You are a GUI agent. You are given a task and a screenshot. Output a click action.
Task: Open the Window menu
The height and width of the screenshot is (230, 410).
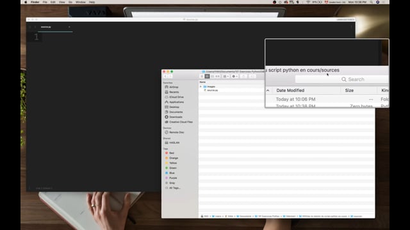coord(81,2)
